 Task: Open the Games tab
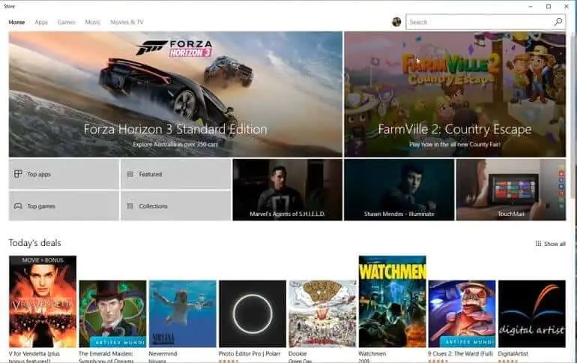pos(66,22)
